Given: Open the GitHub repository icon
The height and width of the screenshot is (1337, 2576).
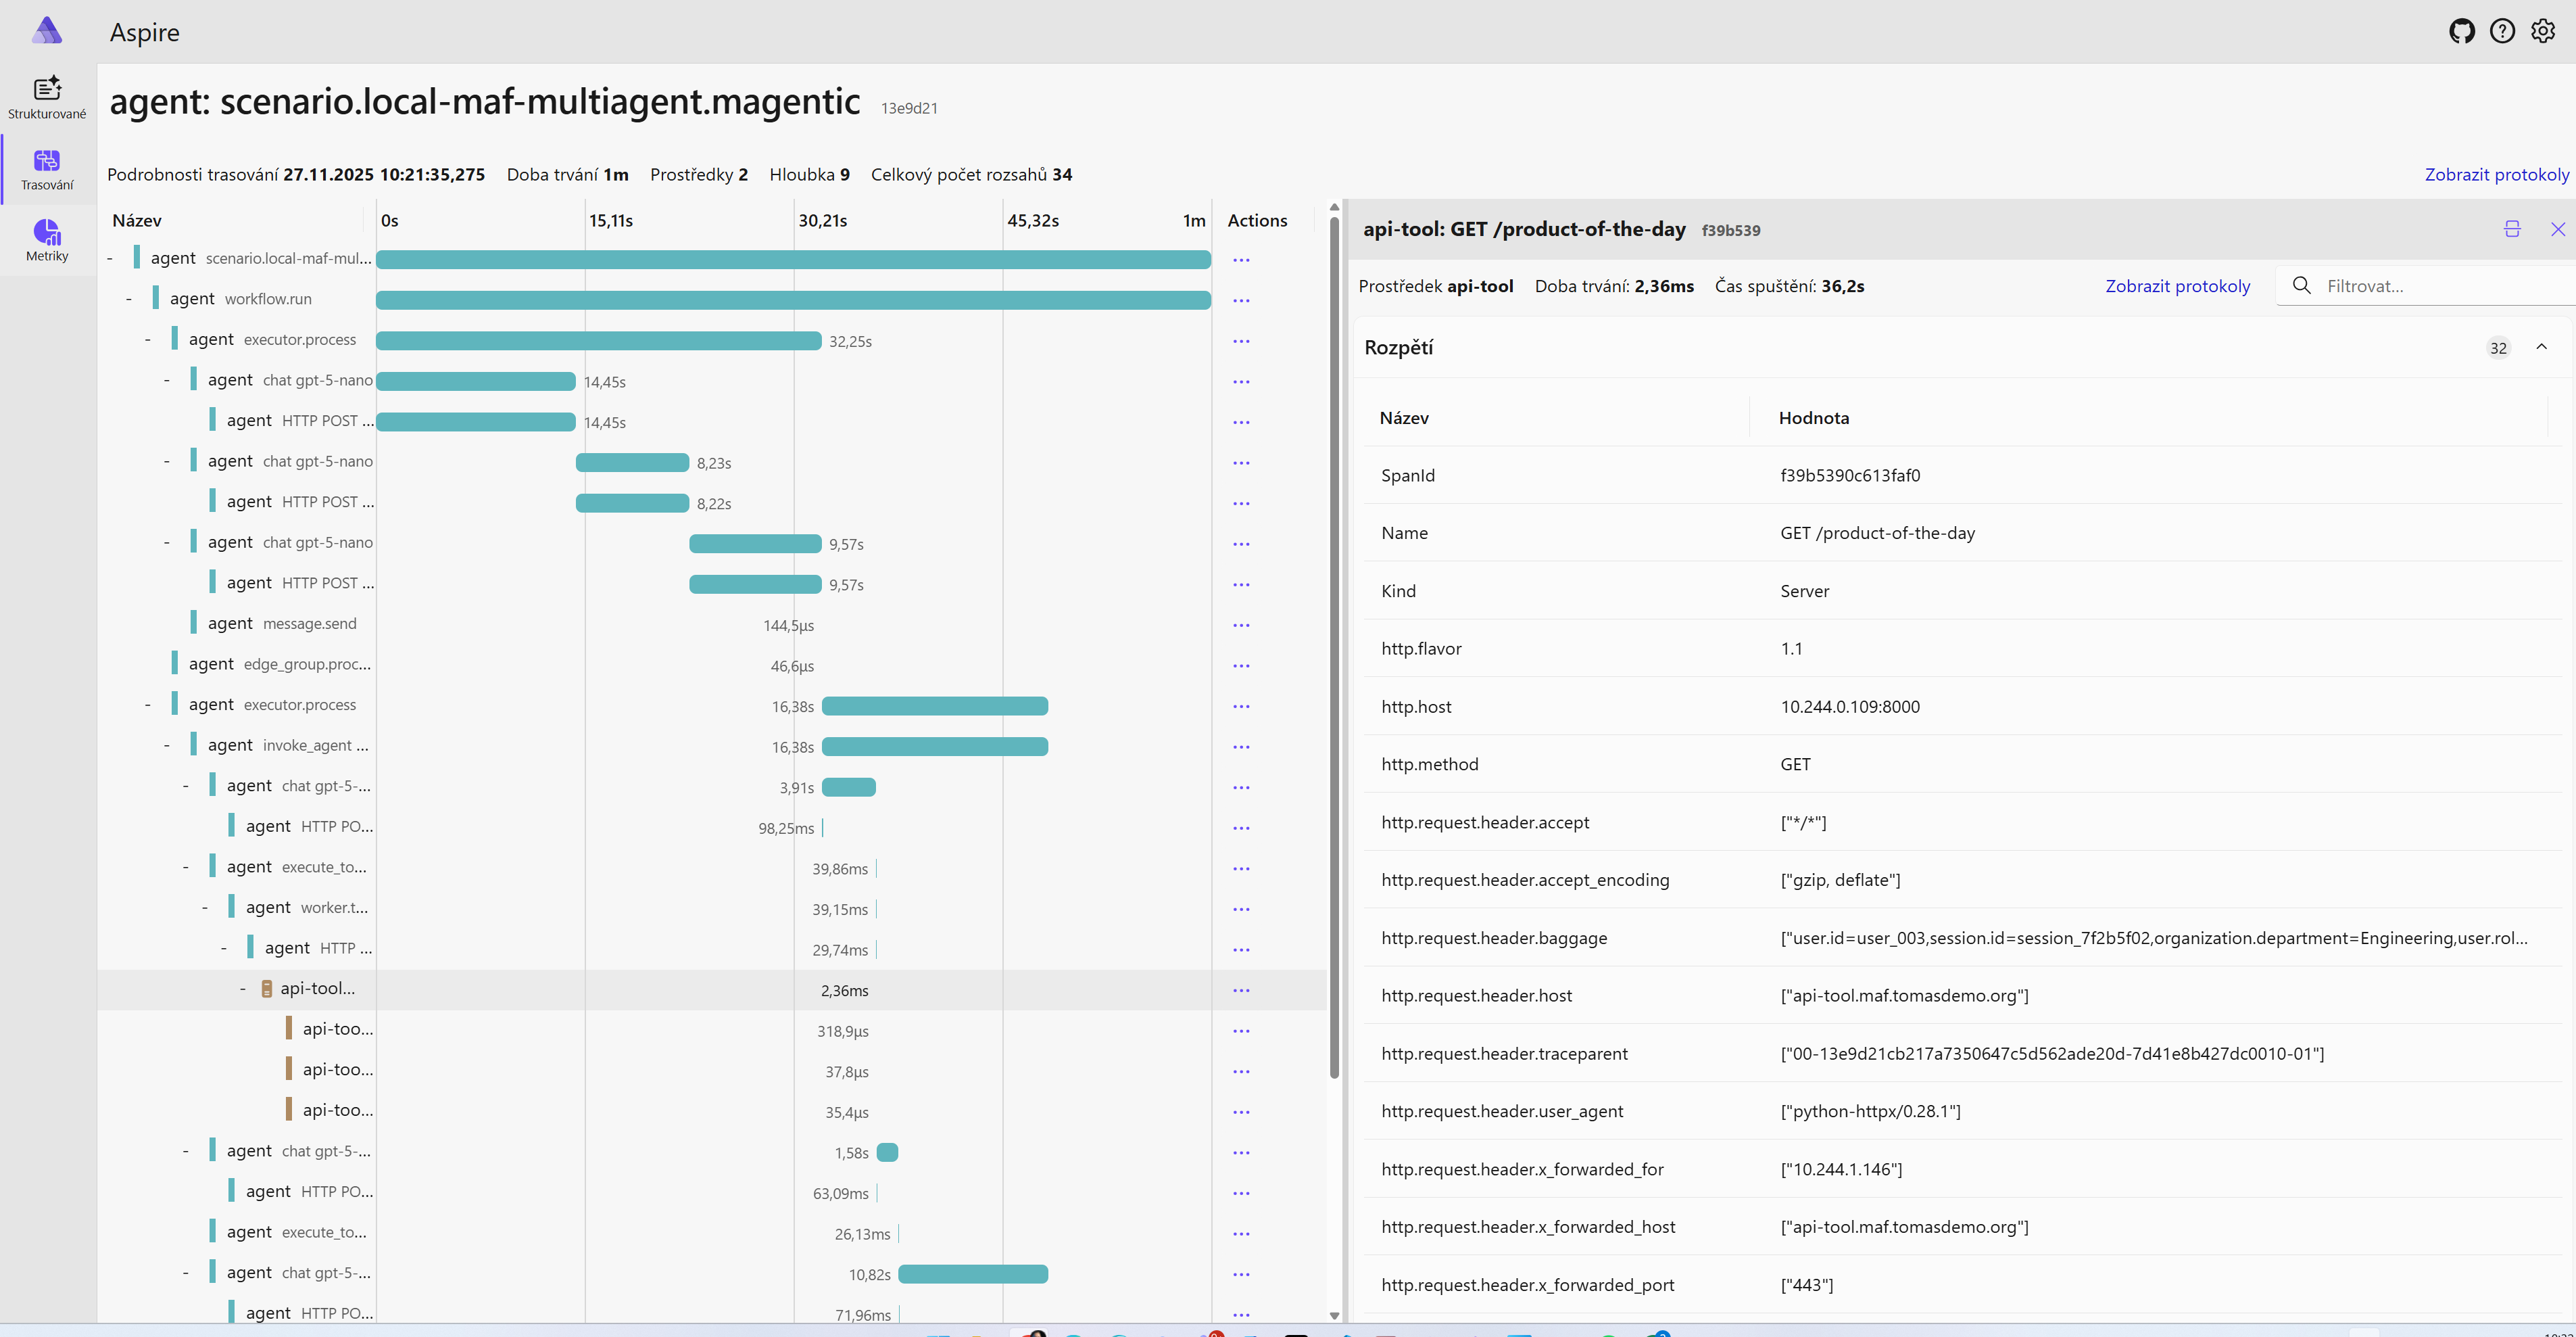Looking at the screenshot, I should [x=2461, y=31].
